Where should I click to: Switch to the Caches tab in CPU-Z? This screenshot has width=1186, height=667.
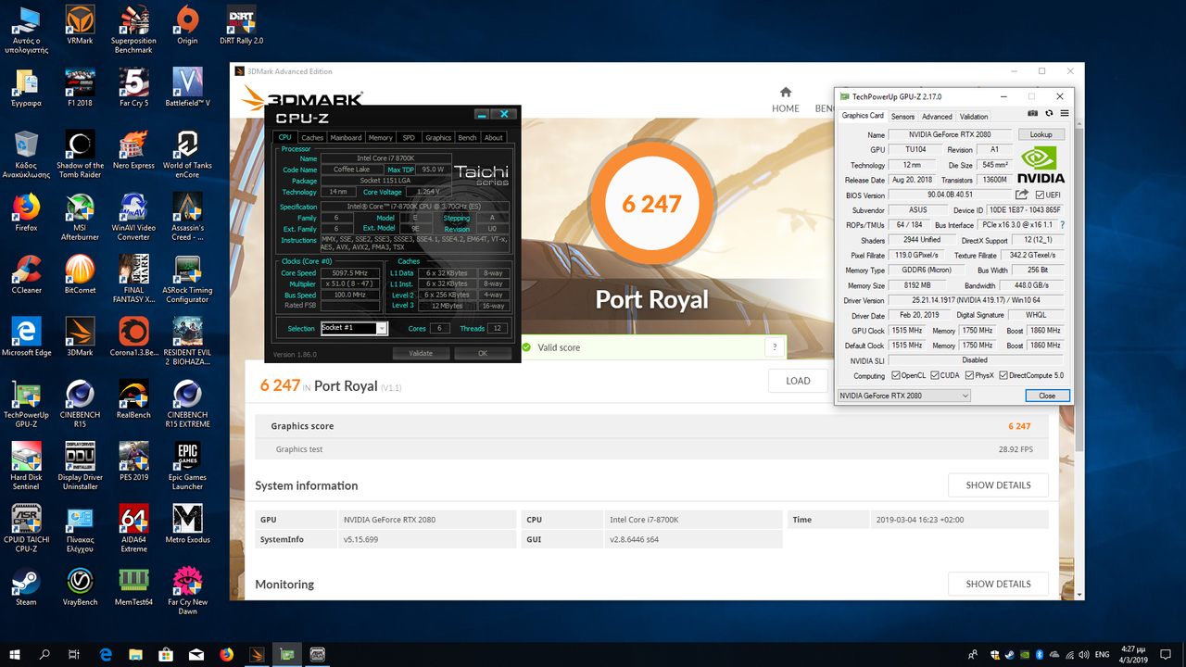[x=312, y=137]
